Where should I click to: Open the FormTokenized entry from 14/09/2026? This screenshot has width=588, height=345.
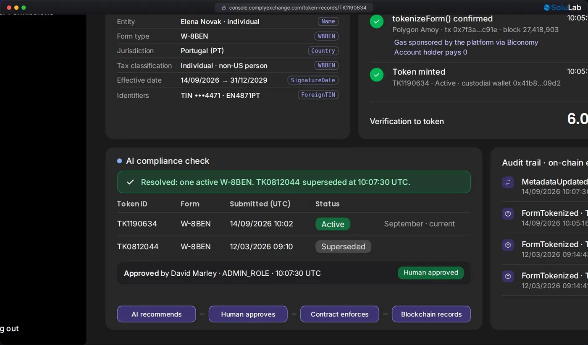pyautogui.click(x=545, y=217)
